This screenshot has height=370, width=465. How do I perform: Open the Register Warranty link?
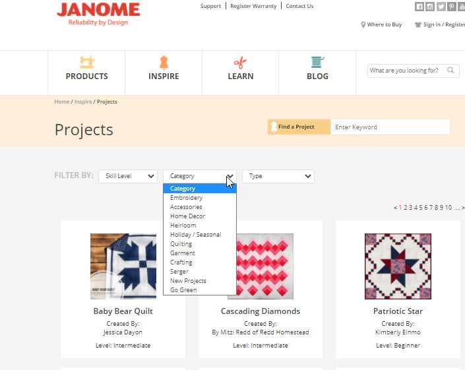(x=253, y=6)
